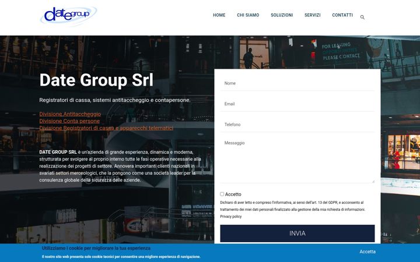
Task: Open the CONTATTI menu item
Action: coord(342,15)
